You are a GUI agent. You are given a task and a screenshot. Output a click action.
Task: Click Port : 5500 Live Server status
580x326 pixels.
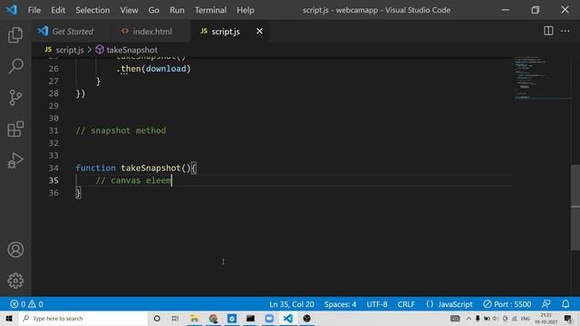pyautogui.click(x=507, y=304)
